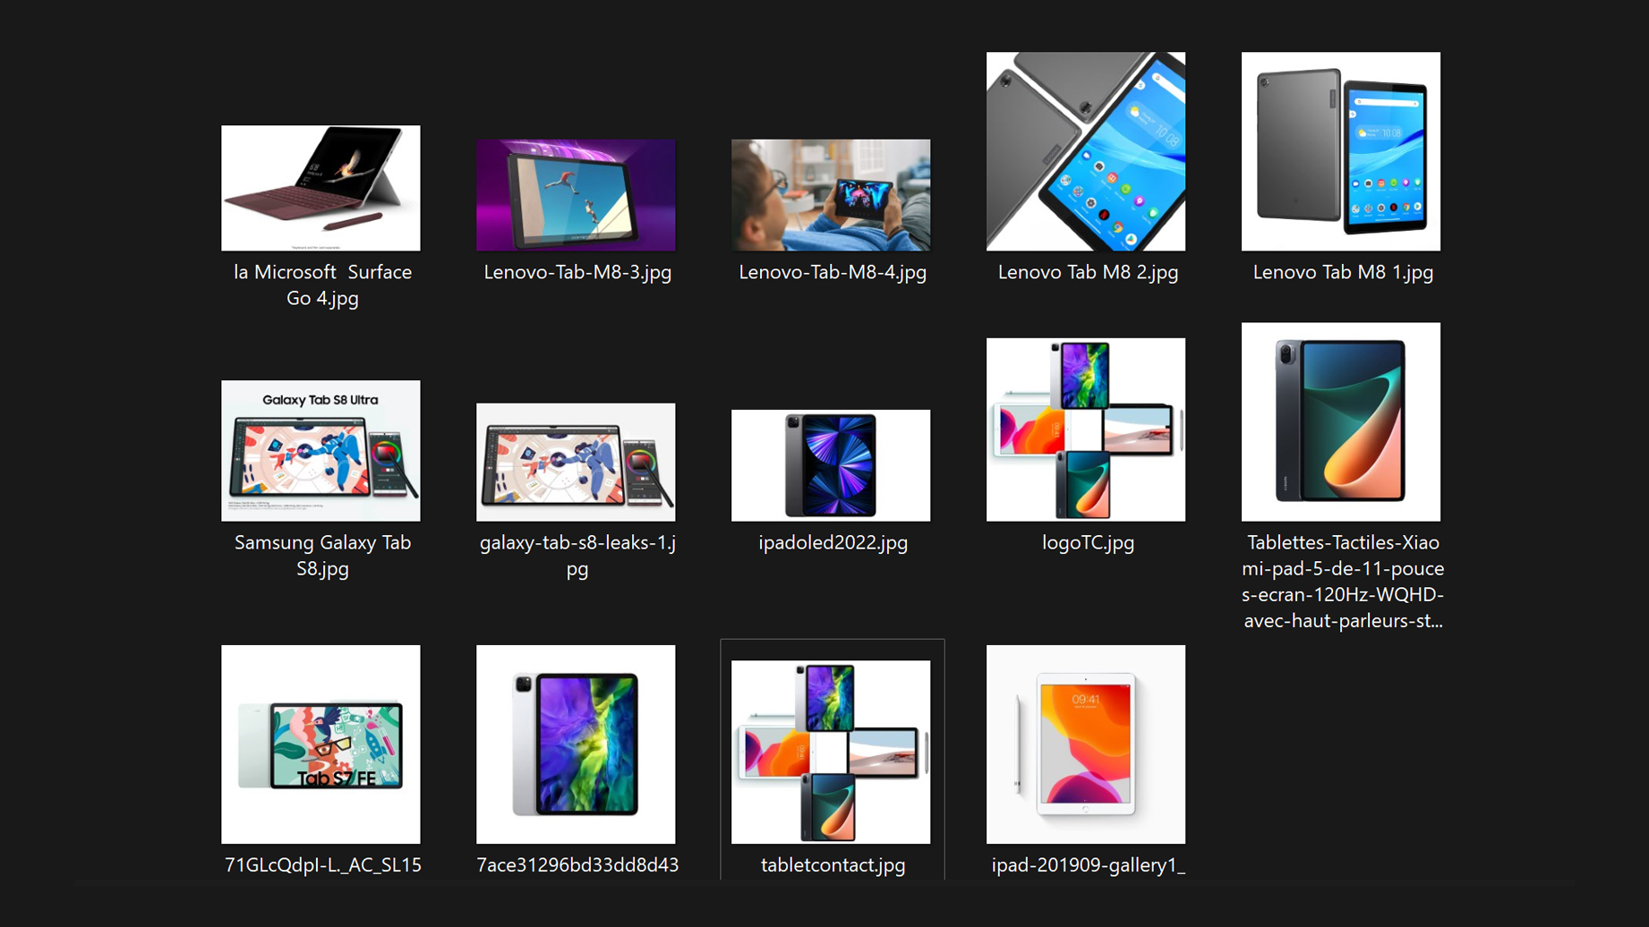This screenshot has height=927, width=1649.
Task: Click the Lenovo-Tab-M8-4.jpg file name label
Action: click(x=833, y=272)
